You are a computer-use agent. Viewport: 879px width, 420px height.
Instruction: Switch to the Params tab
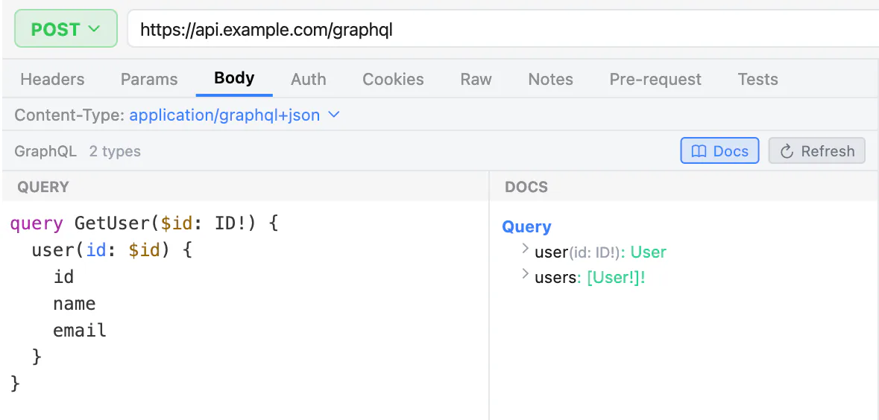(149, 79)
